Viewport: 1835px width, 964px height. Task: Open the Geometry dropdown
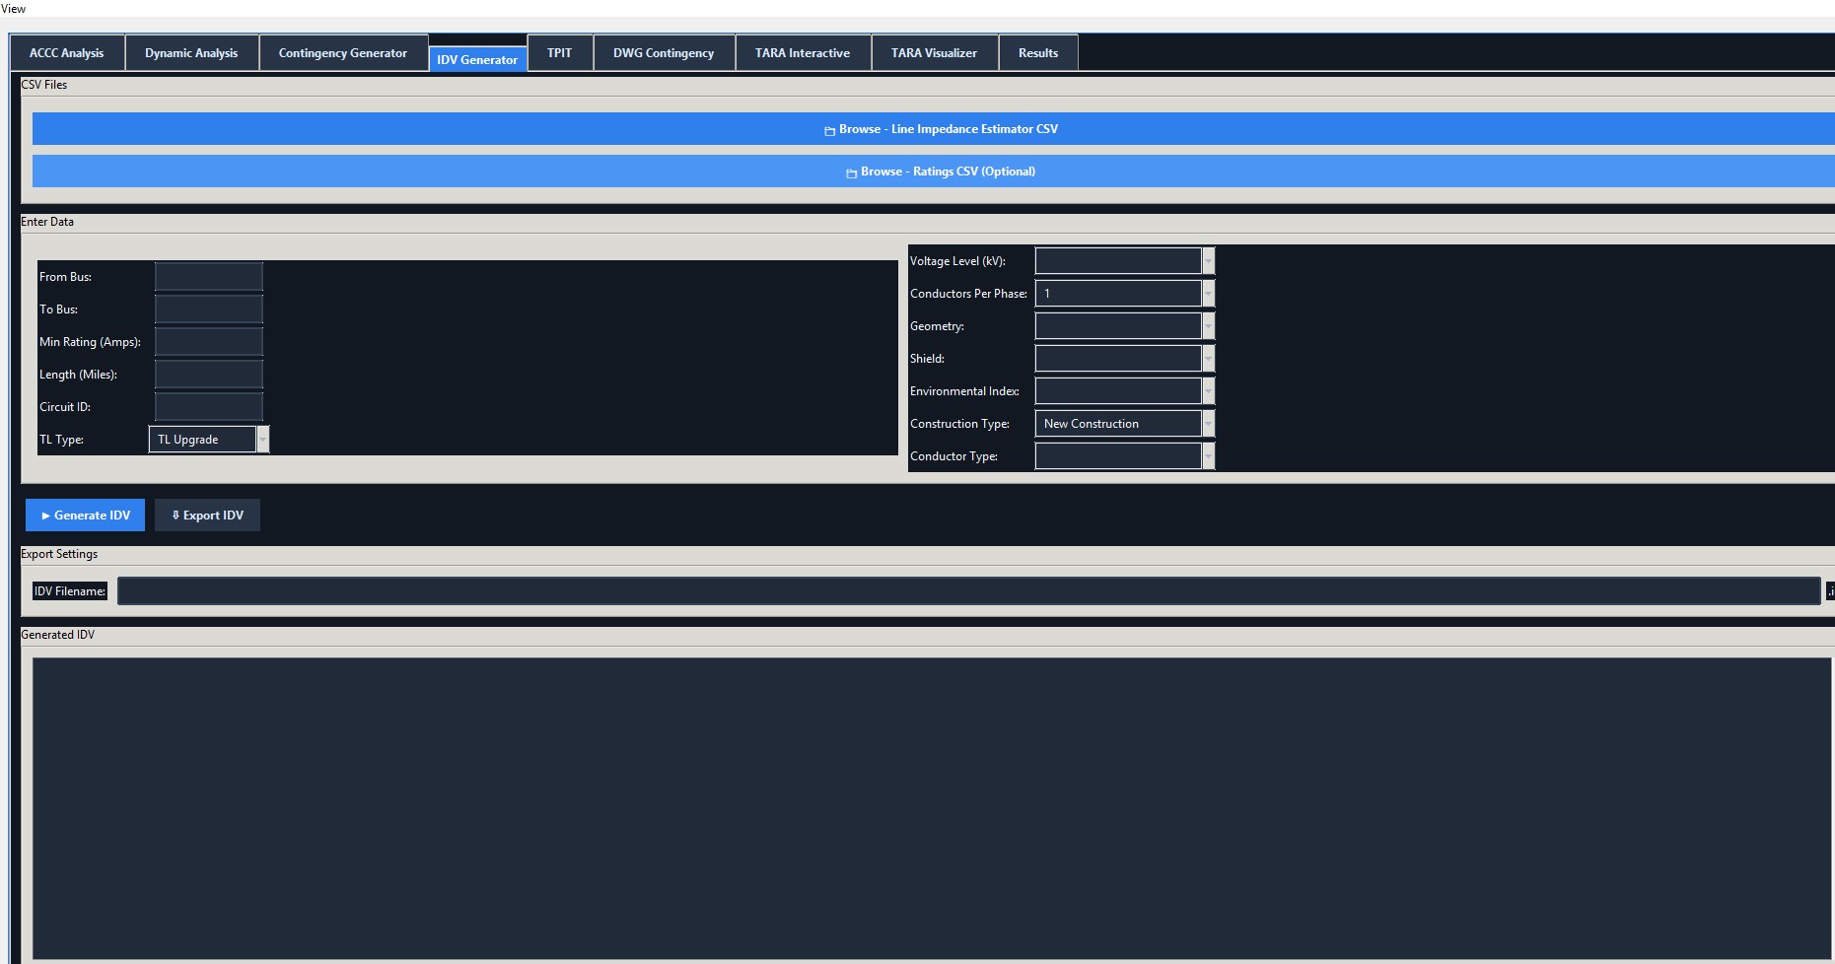(1125, 326)
